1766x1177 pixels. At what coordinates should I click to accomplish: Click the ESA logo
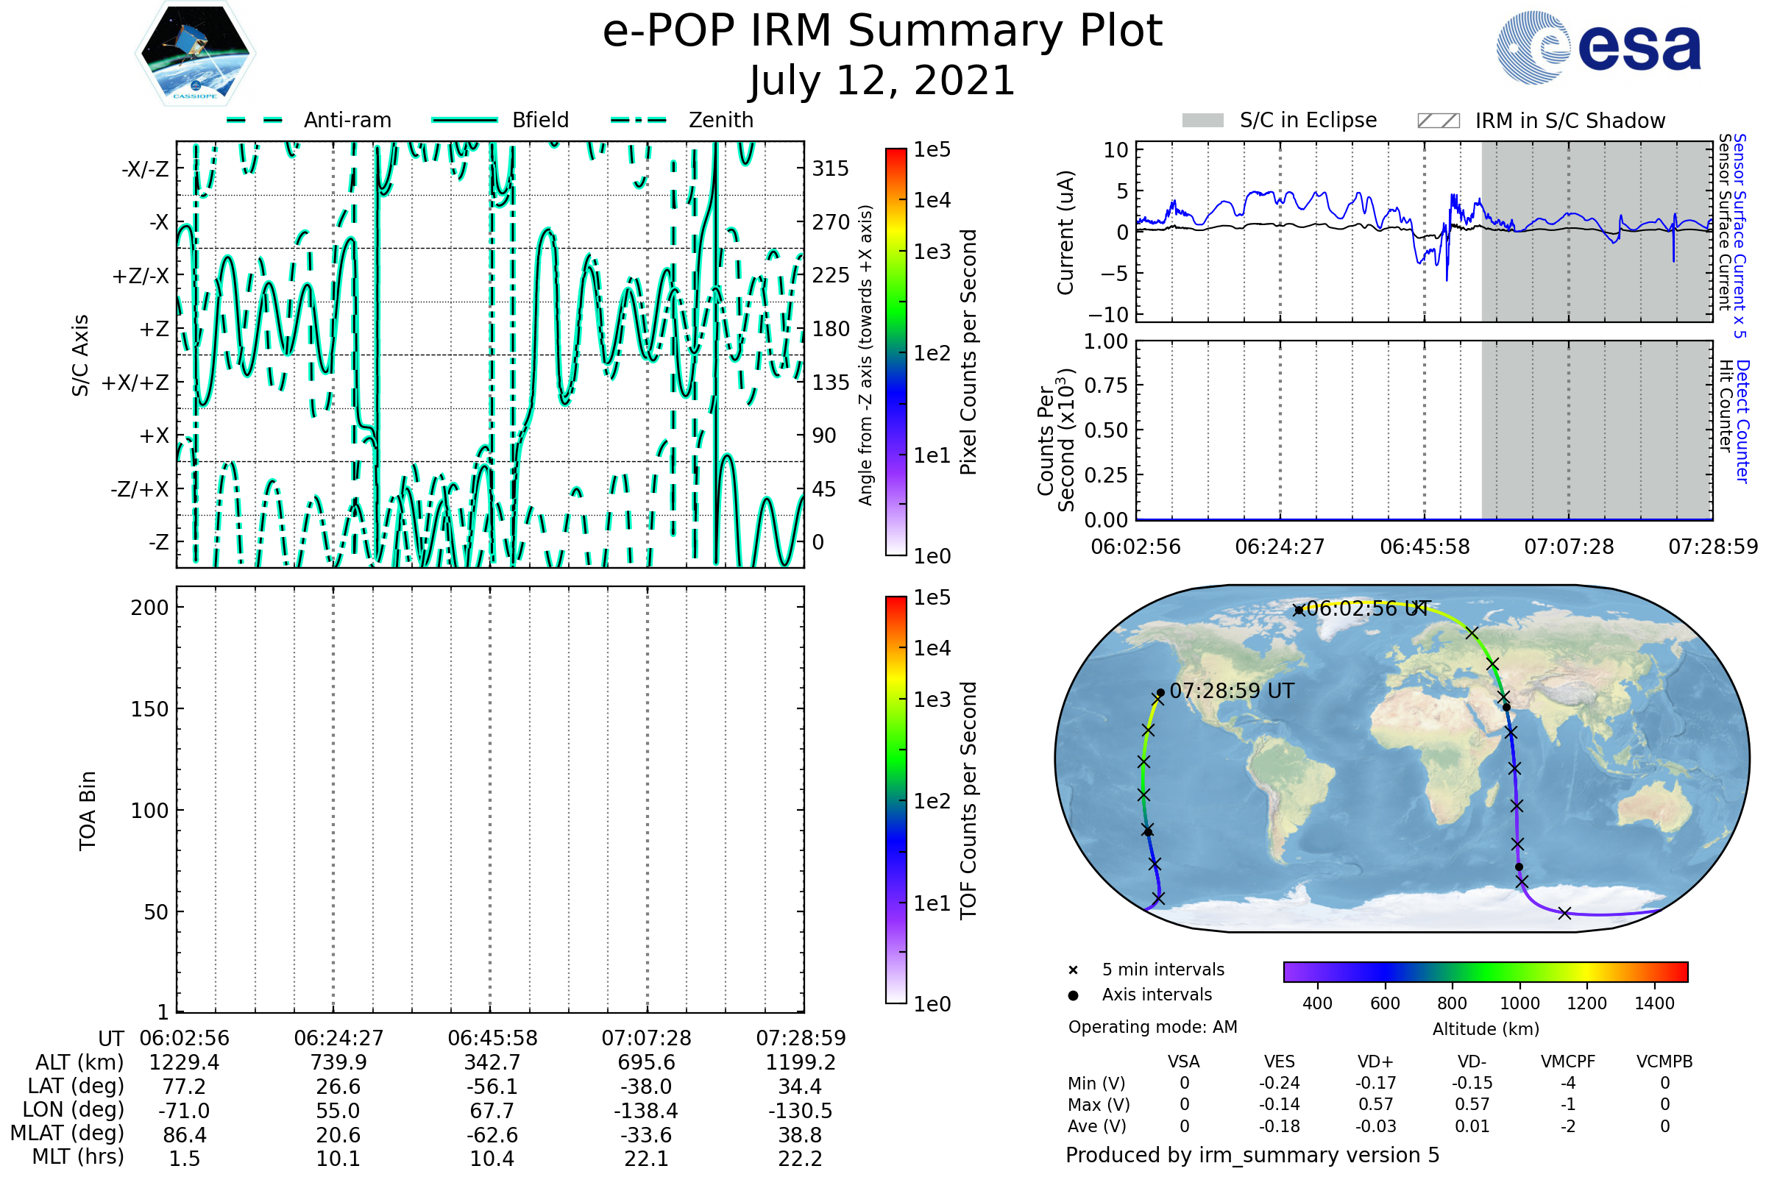point(1597,47)
